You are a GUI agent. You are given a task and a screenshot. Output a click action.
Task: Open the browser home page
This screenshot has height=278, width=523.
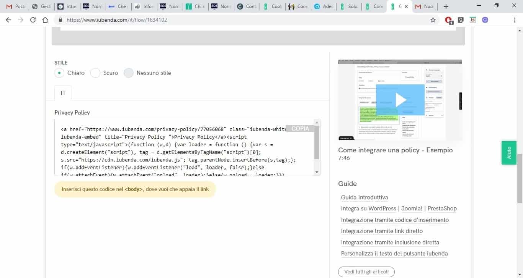coord(45,20)
